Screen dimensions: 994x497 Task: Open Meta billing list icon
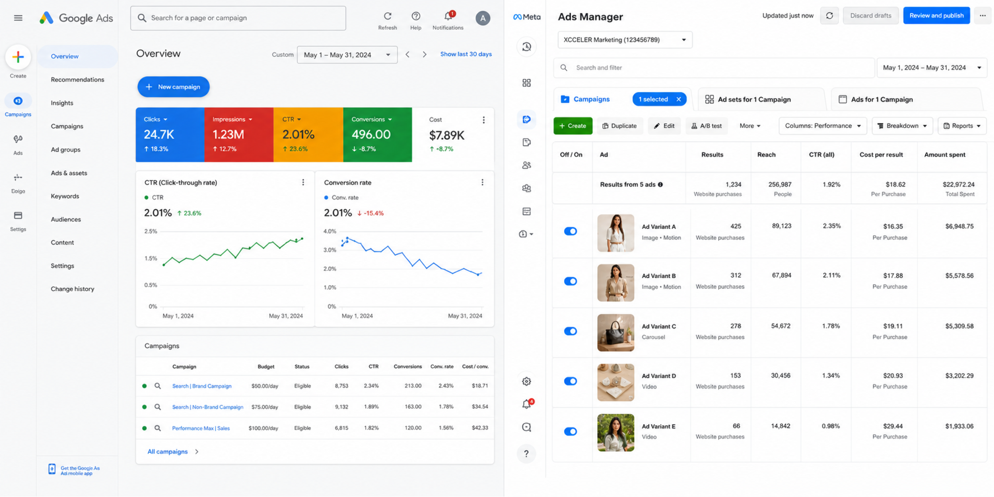click(526, 212)
